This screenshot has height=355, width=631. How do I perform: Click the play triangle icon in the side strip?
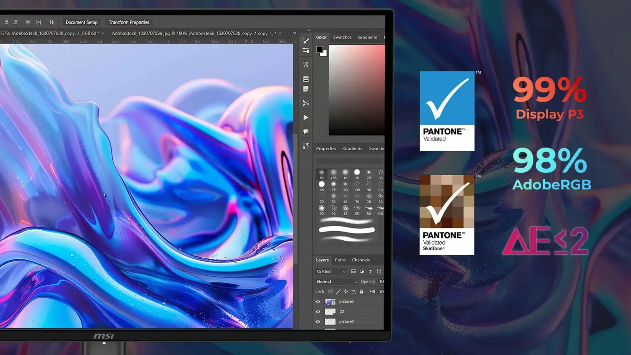point(306,117)
